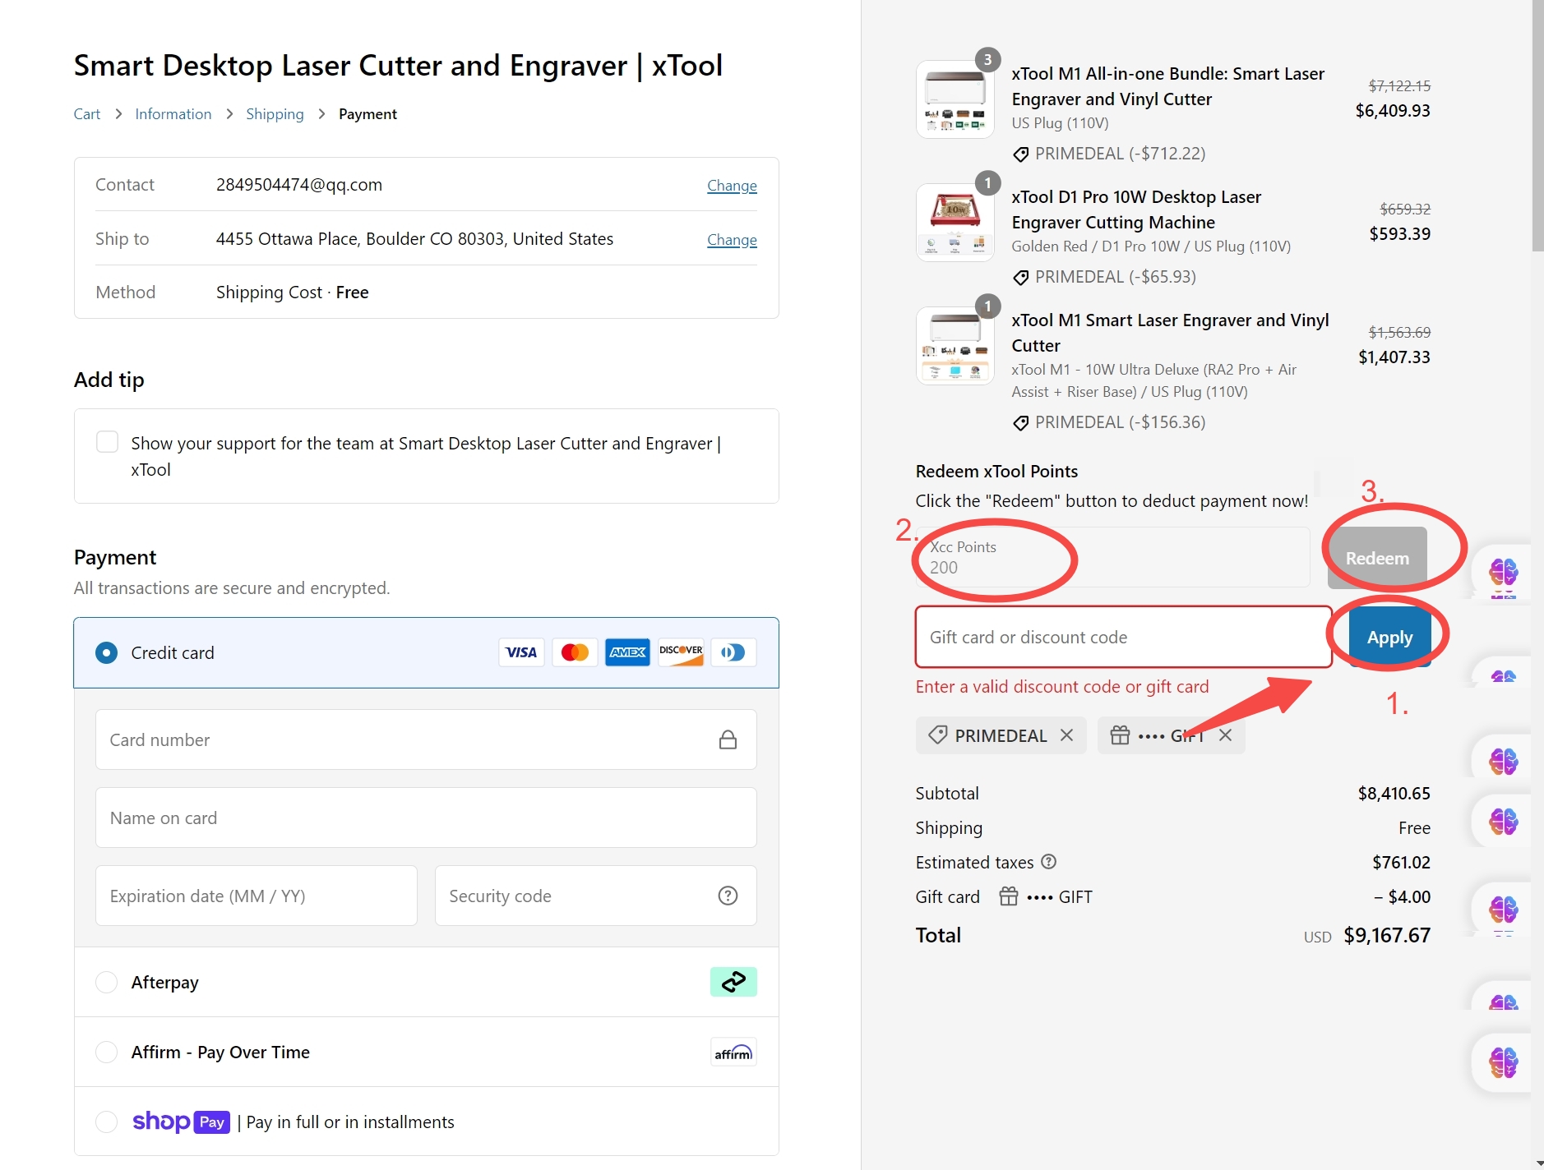
Task: Focus the Xcc Points input field
Action: point(1112,558)
